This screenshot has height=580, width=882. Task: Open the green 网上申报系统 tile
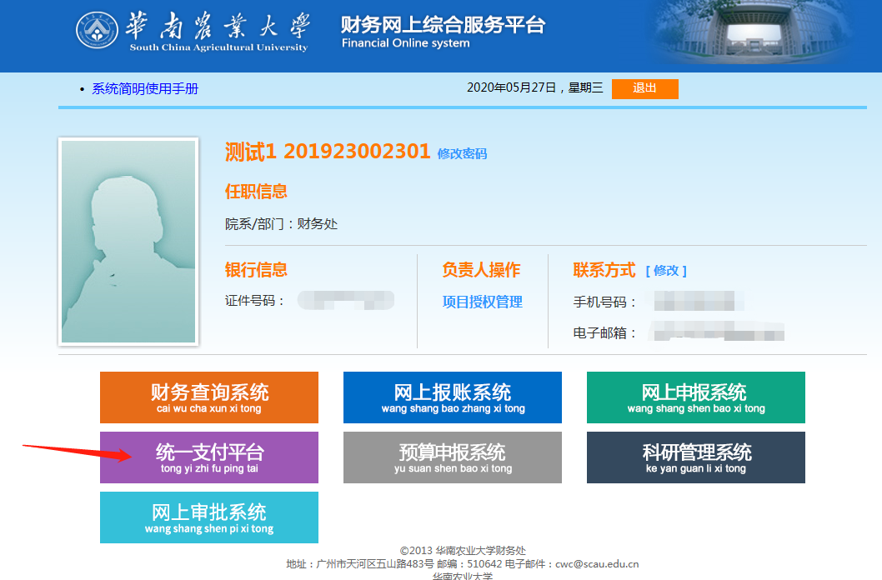point(696,397)
